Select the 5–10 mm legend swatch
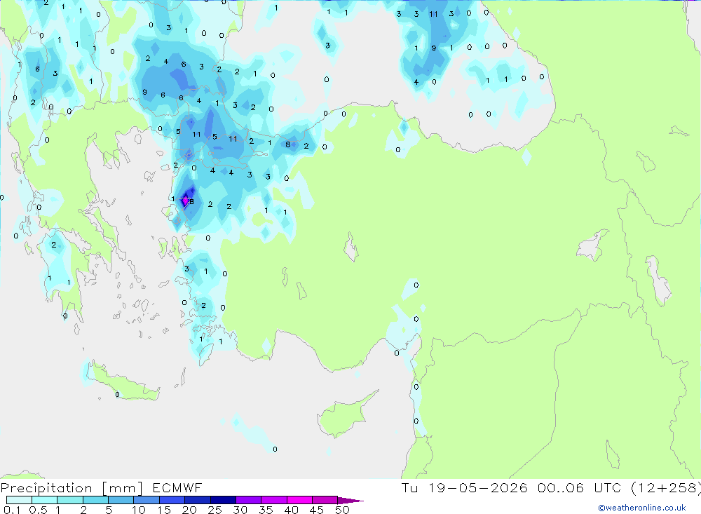Viewport: 701px width, 514px height. click(121, 500)
